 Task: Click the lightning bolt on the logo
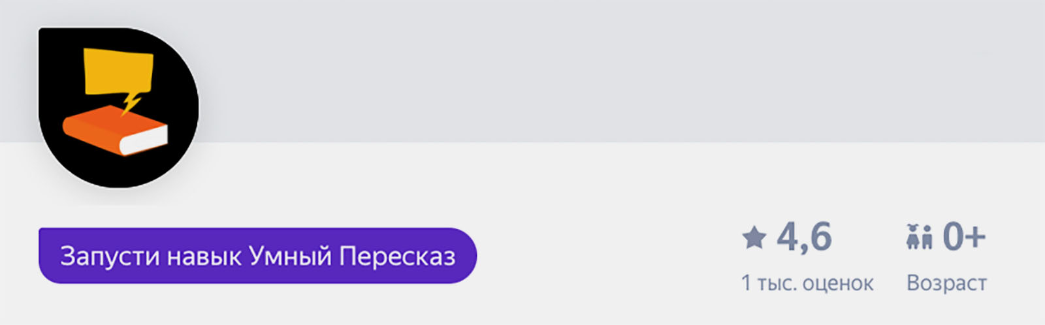pos(131,102)
